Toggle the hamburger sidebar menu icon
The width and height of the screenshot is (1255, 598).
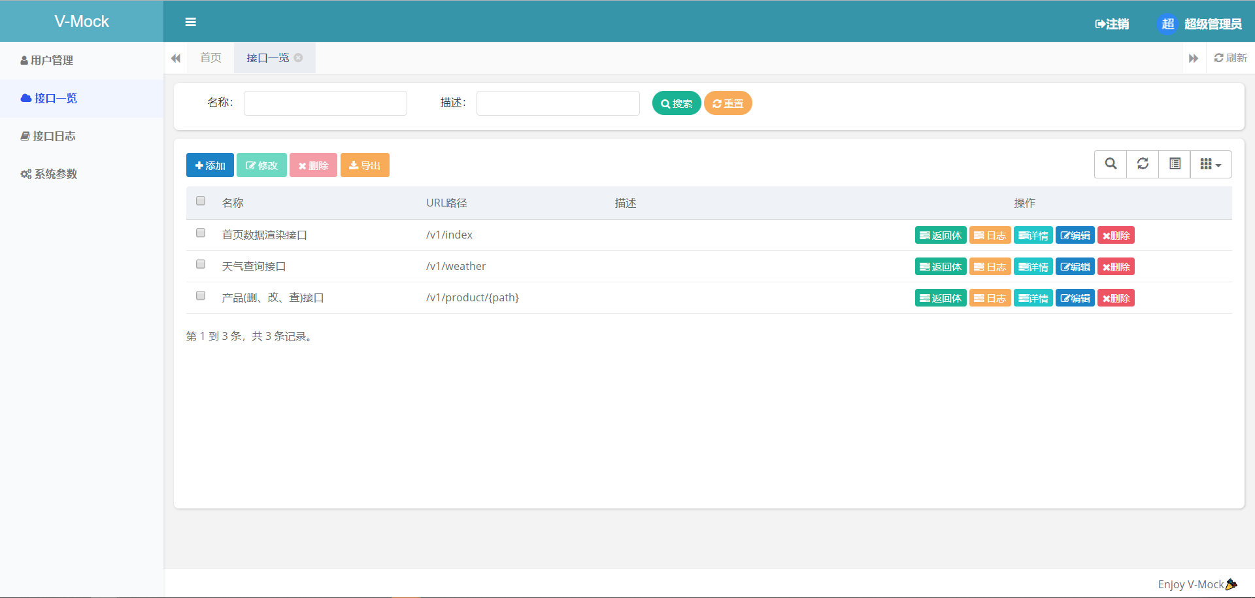(x=190, y=22)
